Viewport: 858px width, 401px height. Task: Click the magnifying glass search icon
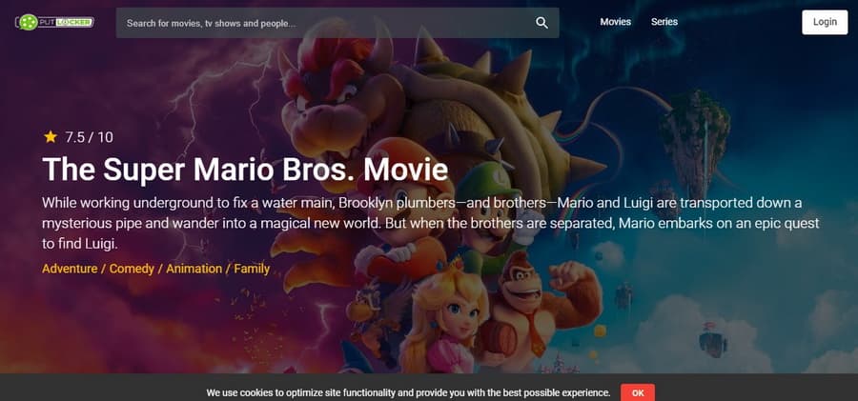click(541, 23)
